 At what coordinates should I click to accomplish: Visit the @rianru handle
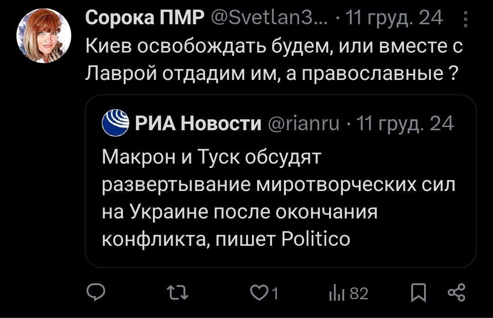coord(303,123)
